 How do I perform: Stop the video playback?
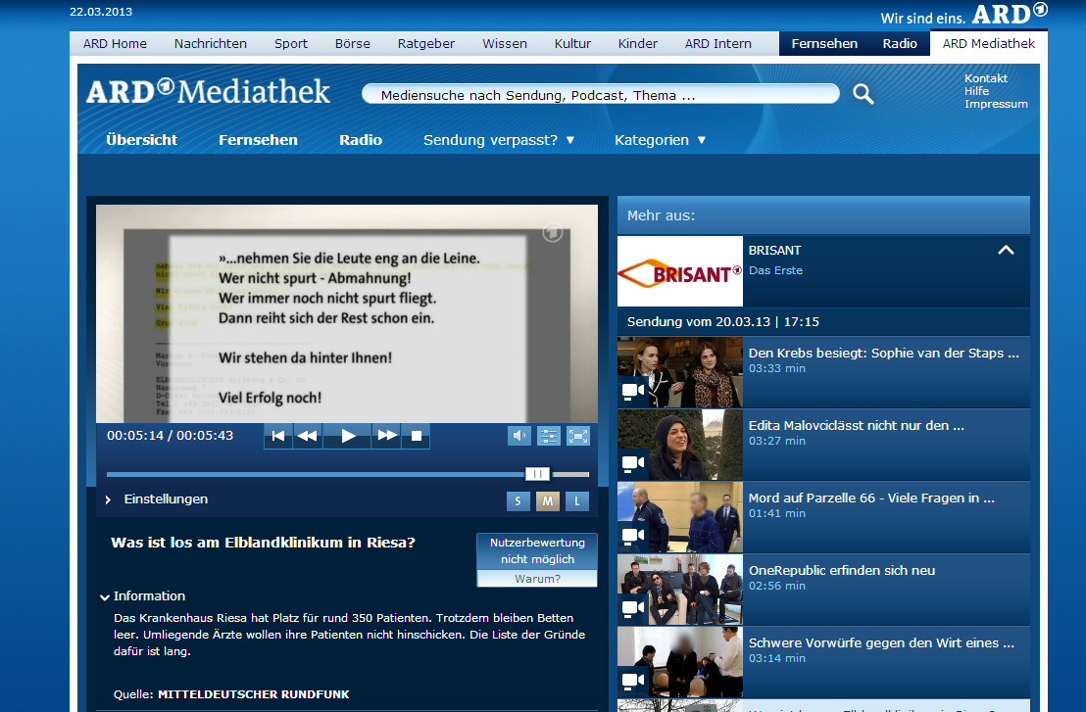417,436
